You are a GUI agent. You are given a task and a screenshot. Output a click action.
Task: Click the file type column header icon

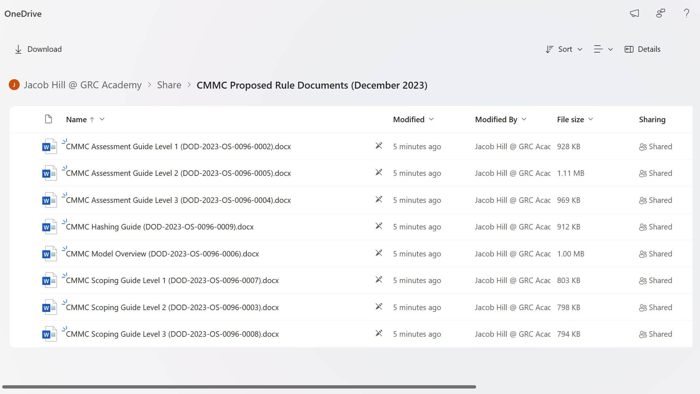click(x=48, y=119)
